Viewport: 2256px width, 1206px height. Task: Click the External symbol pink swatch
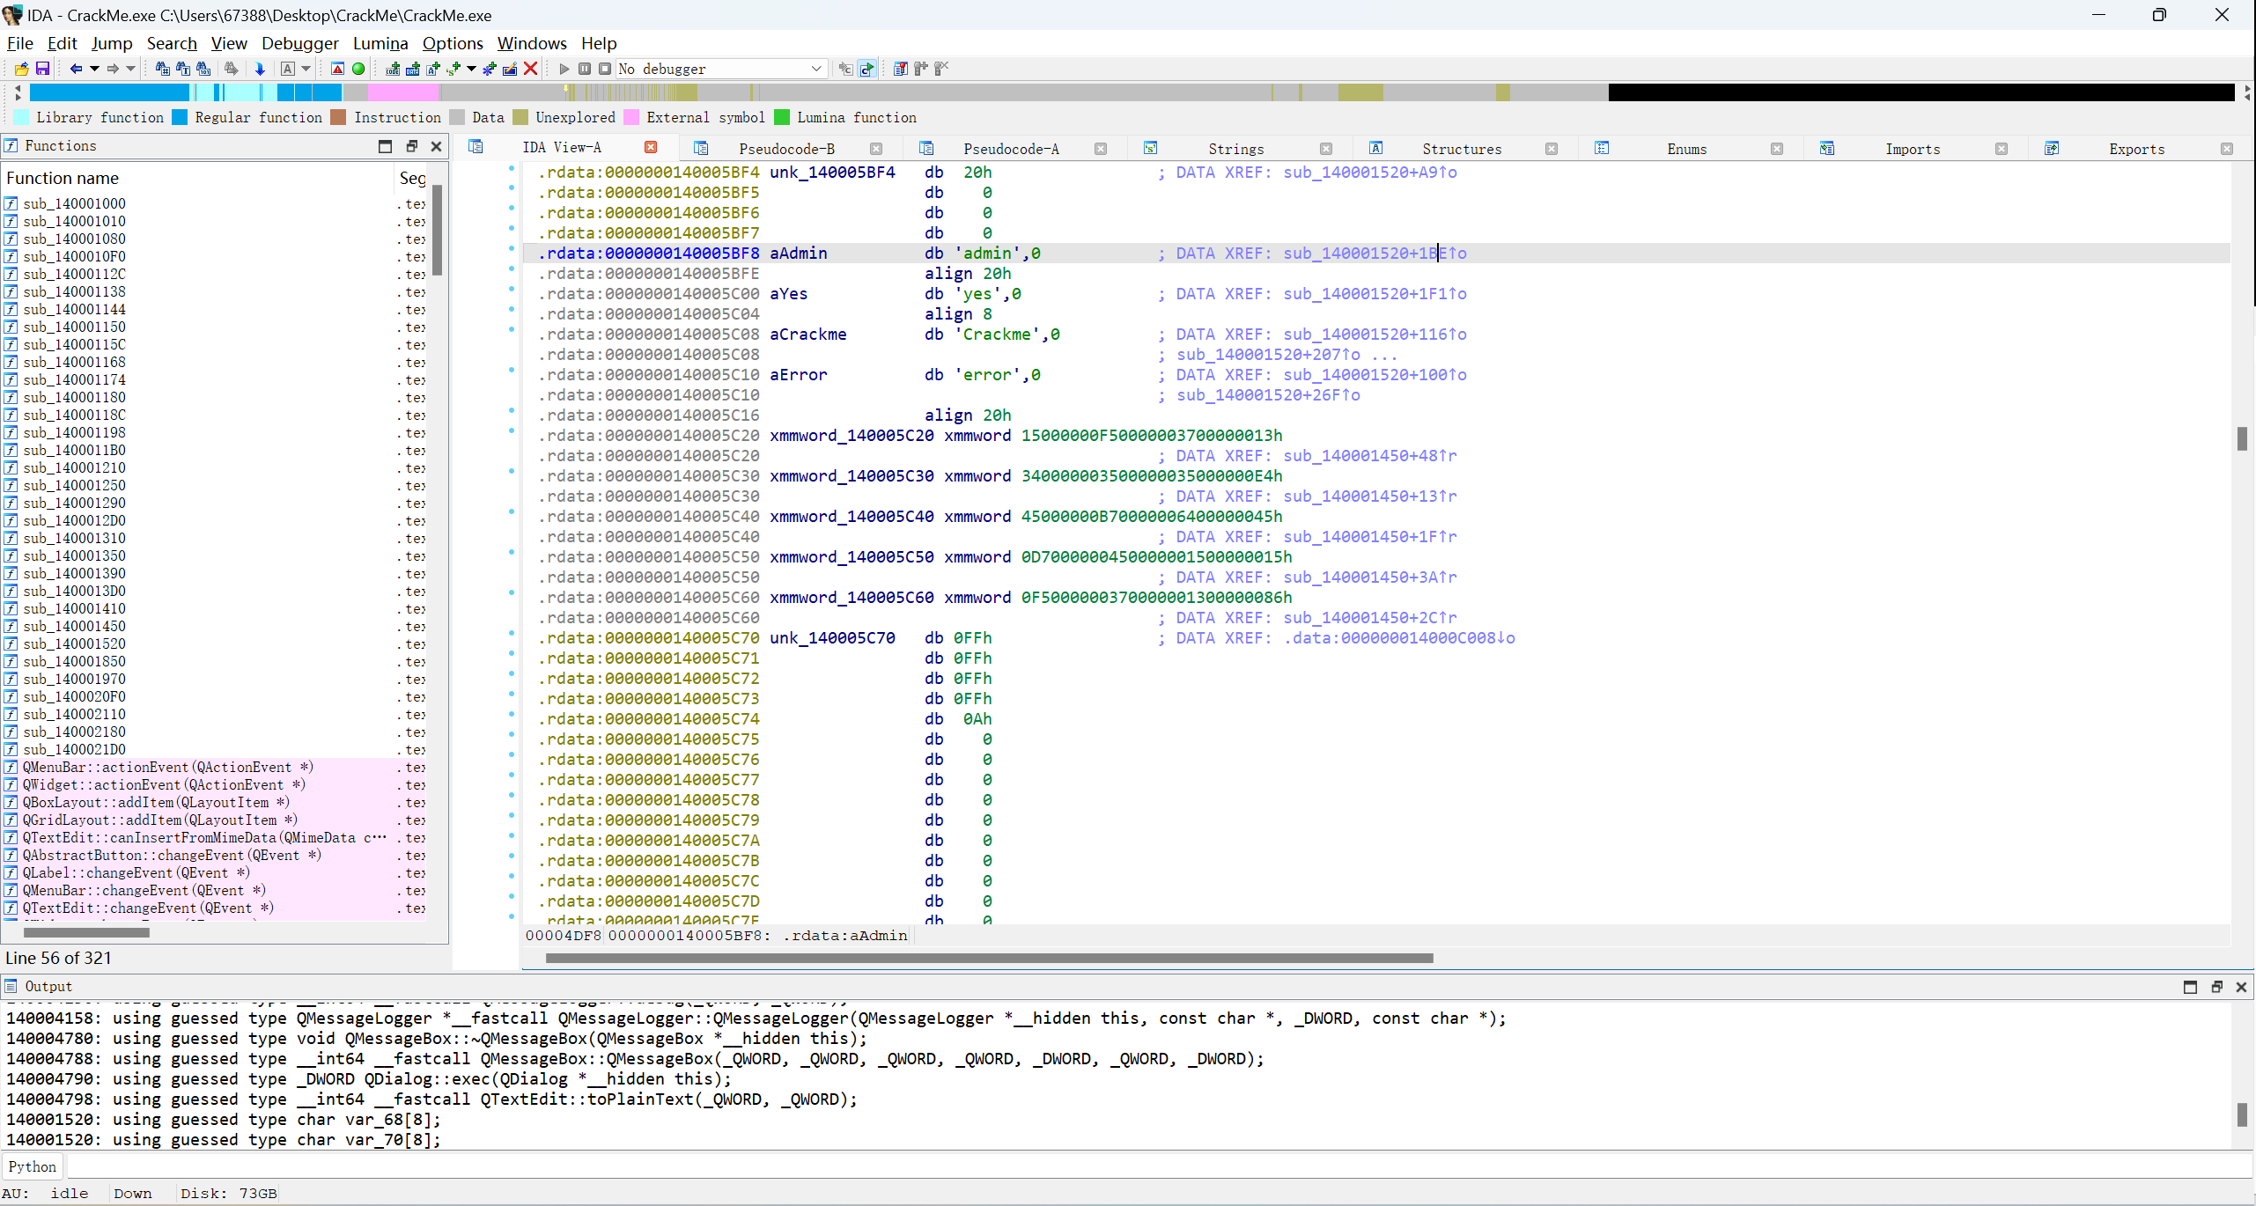[x=631, y=117]
